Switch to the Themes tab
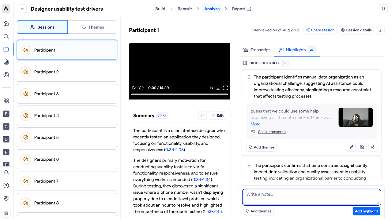The height and width of the screenshot is (220, 392). tap(92, 27)
